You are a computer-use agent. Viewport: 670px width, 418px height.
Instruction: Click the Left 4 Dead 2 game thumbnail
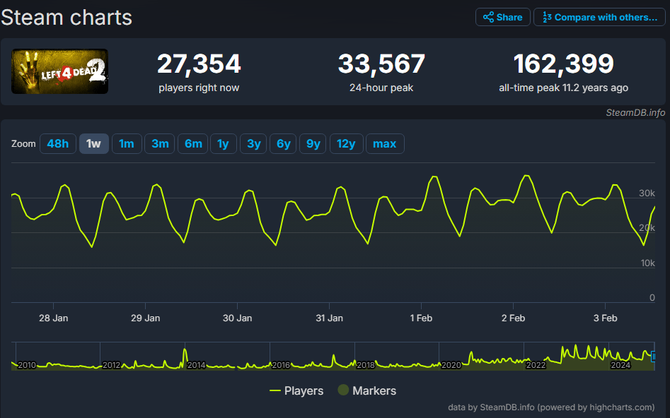pos(59,71)
